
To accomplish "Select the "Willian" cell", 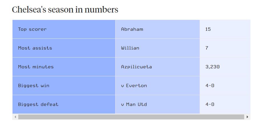I will (157, 48).
